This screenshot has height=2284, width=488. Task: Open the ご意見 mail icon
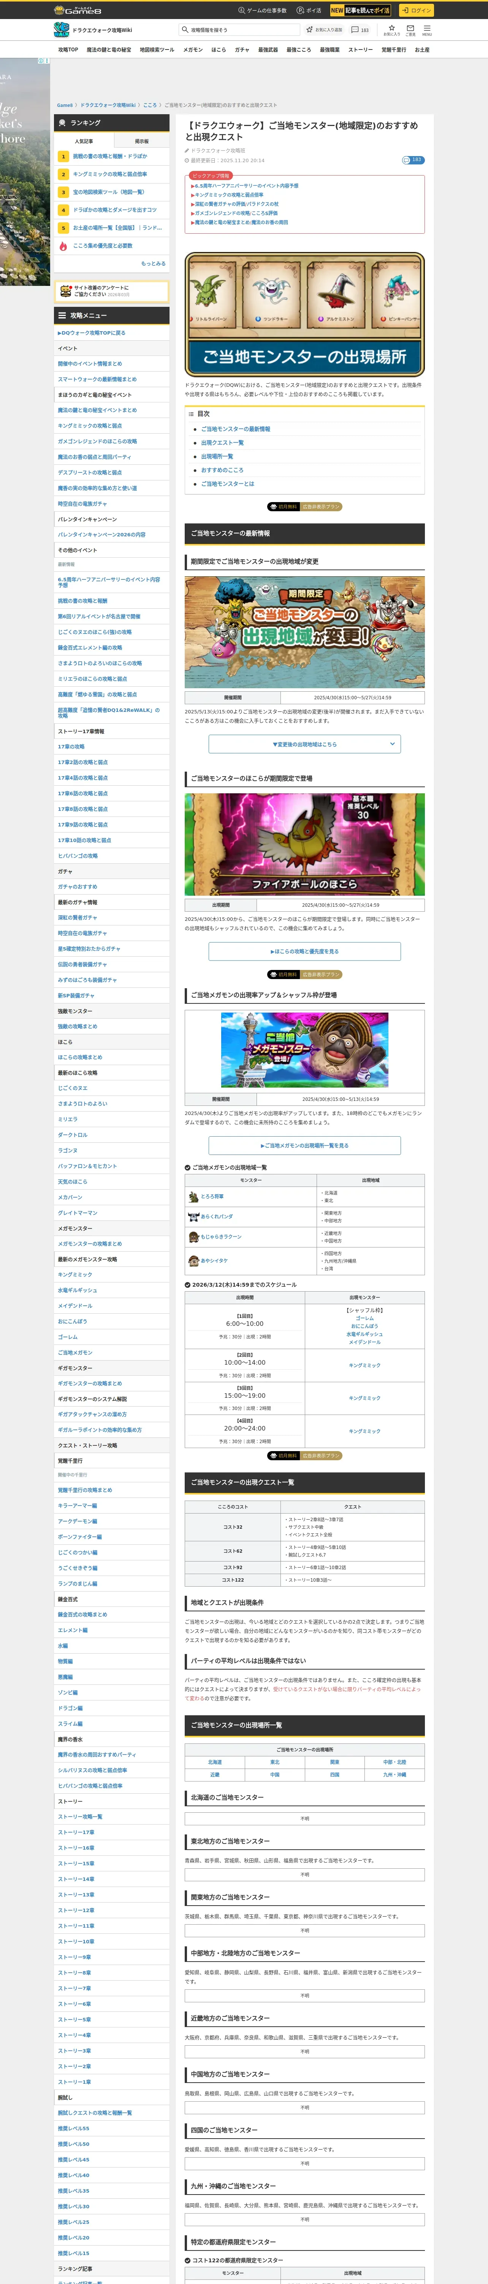pos(410,29)
